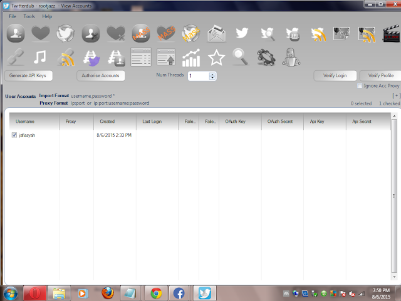Sort by the Api Key column header
The height and width of the screenshot is (301, 401).
tap(325, 121)
